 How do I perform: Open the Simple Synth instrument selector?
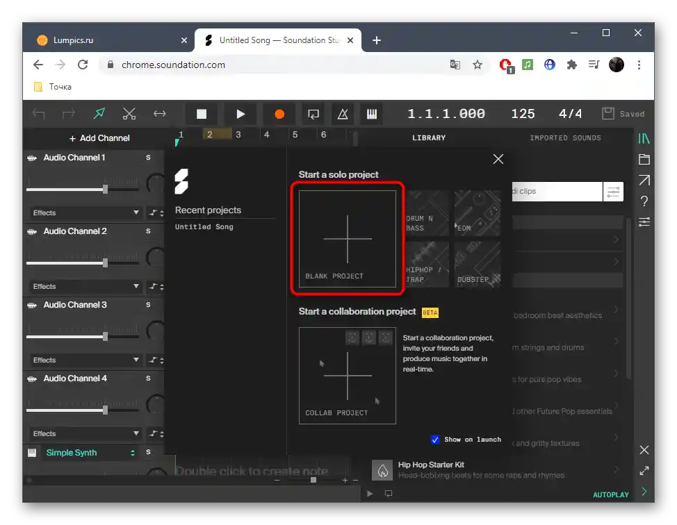click(x=90, y=453)
